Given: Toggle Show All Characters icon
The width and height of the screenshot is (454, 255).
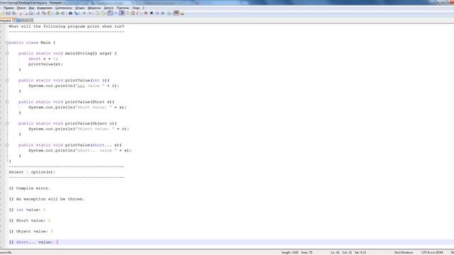Looking at the screenshot, I should (x=116, y=13).
